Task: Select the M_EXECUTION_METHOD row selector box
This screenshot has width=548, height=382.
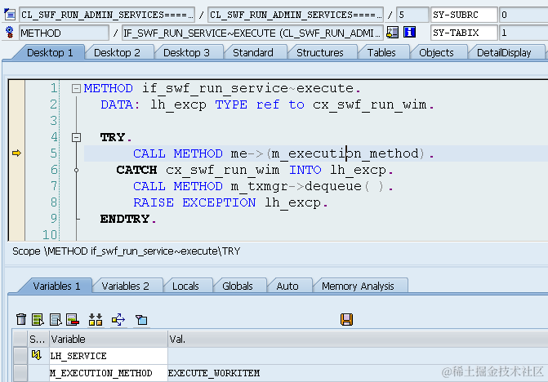Action: 20,373
